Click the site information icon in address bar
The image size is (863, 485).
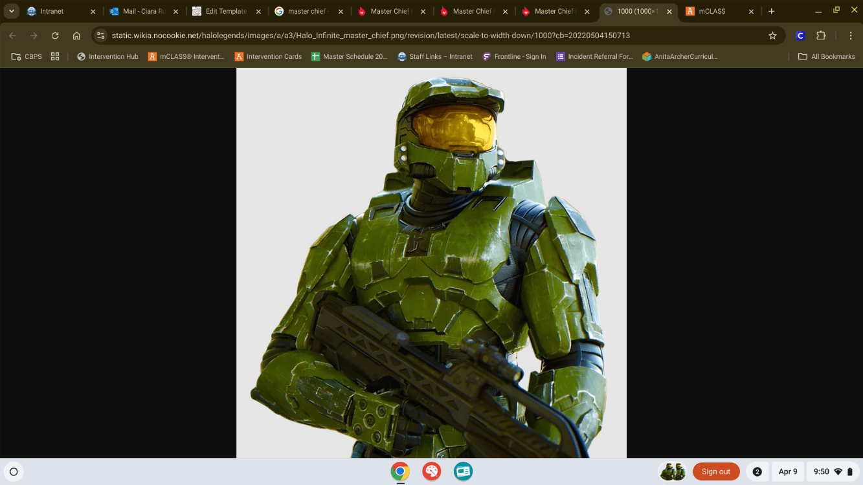pyautogui.click(x=100, y=36)
